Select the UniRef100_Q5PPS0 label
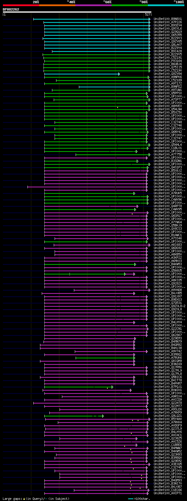 tap(168, 93)
